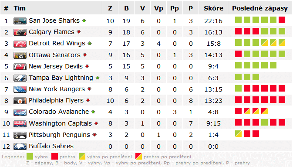Click the Posledné zápasy column header
Image resolution: width=293 pixels, height=167 pixels.
pos(260,8)
